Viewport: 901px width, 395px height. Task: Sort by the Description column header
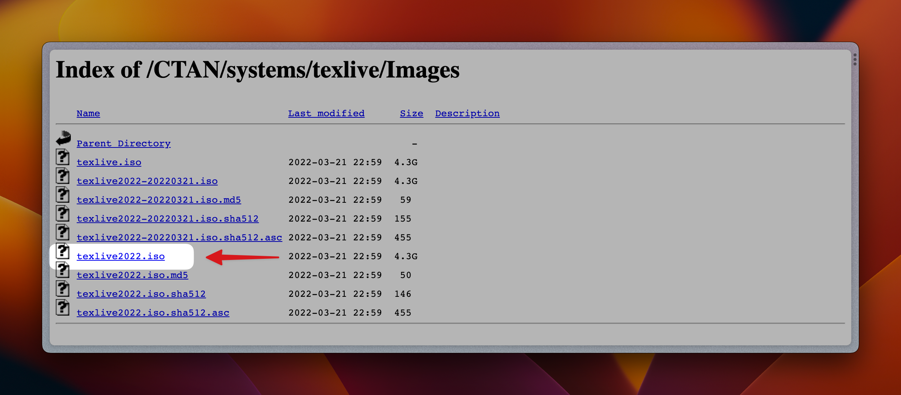[x=467, y=113]
